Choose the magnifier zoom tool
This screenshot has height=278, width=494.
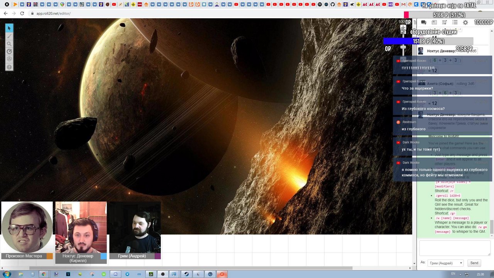[9, 44]
